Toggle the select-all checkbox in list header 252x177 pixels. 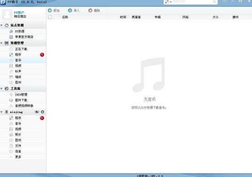50,17
